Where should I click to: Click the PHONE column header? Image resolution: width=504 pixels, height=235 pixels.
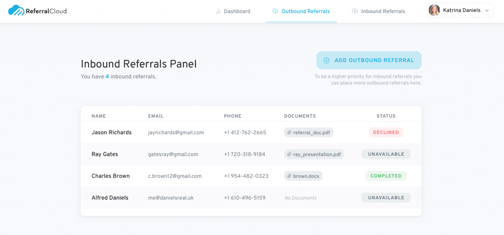coord(233,116)
